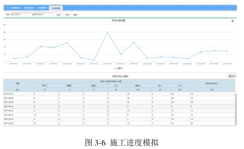
Task: Click the 合计 totals row label
Action: pyautogui.click(x=17, y=90)
